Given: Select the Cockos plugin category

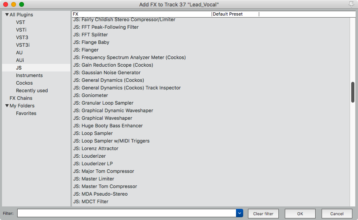Looking at the screenshot, I should [x=24, y=83].
